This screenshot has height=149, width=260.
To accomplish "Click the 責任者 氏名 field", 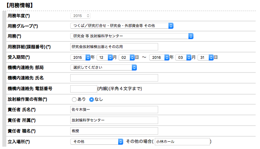I will tap(114, 110).
